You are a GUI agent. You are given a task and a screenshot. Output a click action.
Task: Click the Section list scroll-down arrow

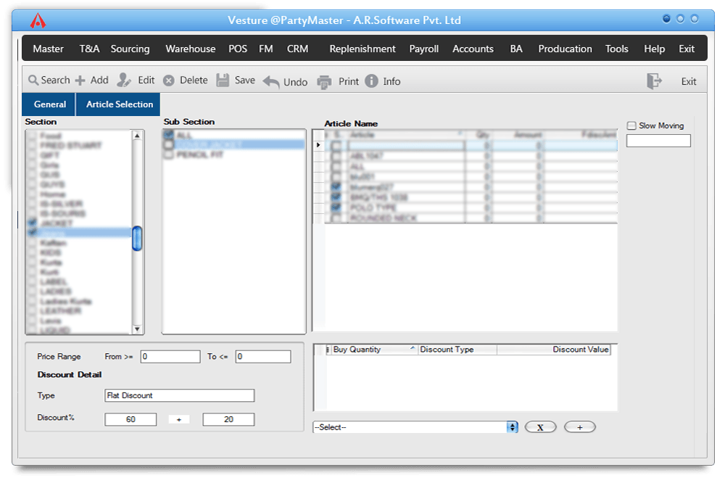(137, 329)
